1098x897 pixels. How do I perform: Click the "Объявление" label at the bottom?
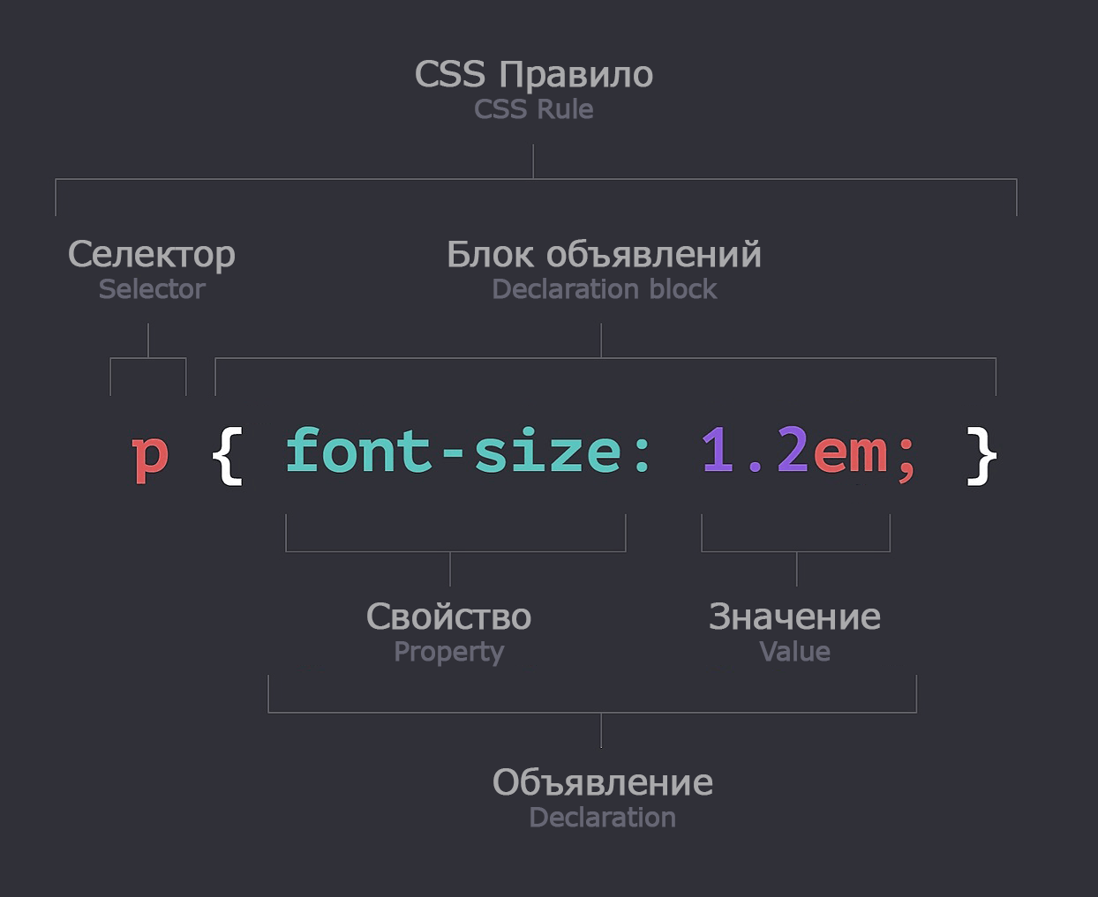[603, 781]
